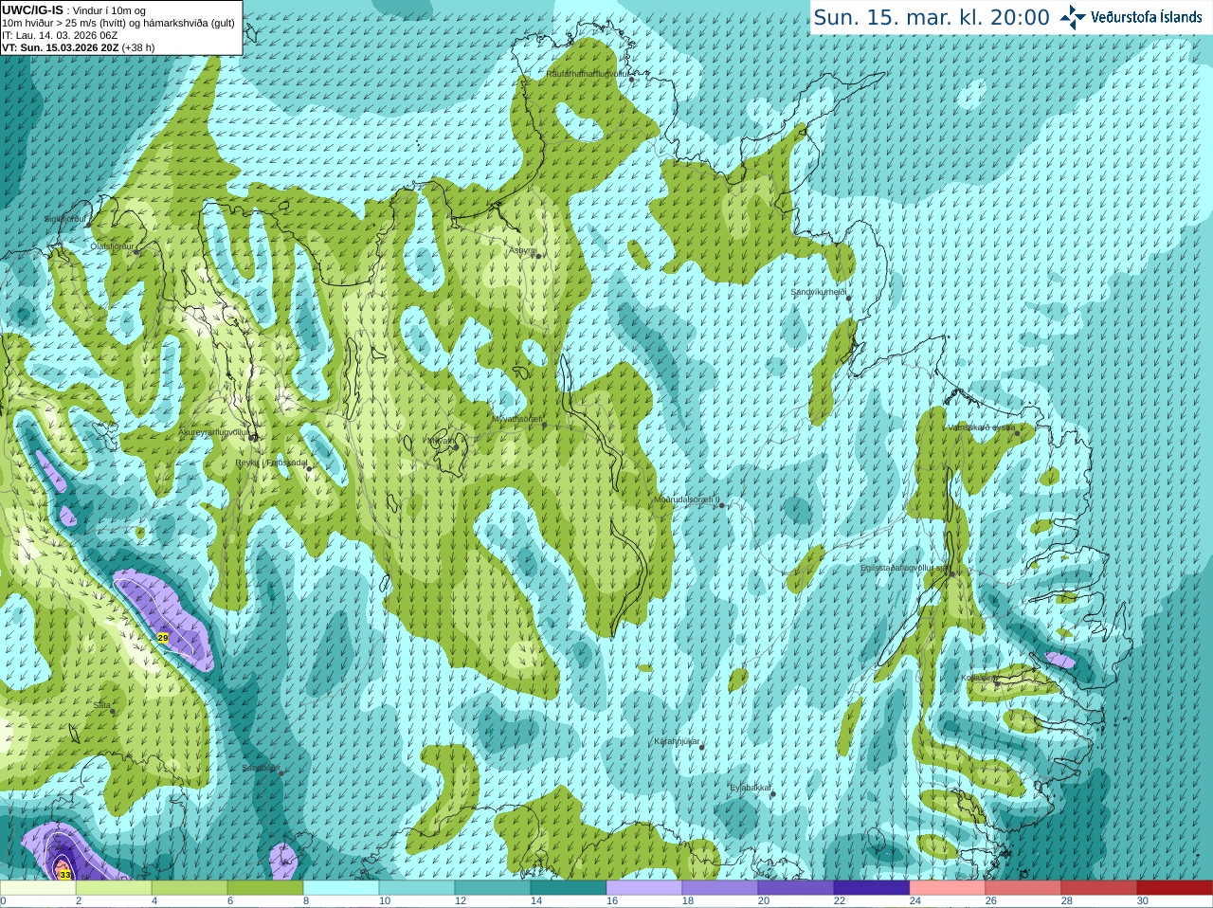This screenshot has height=908, width=1213.
Task: Click the Veðurstofa Íslands logo icon
Action: click(1073, 17)
